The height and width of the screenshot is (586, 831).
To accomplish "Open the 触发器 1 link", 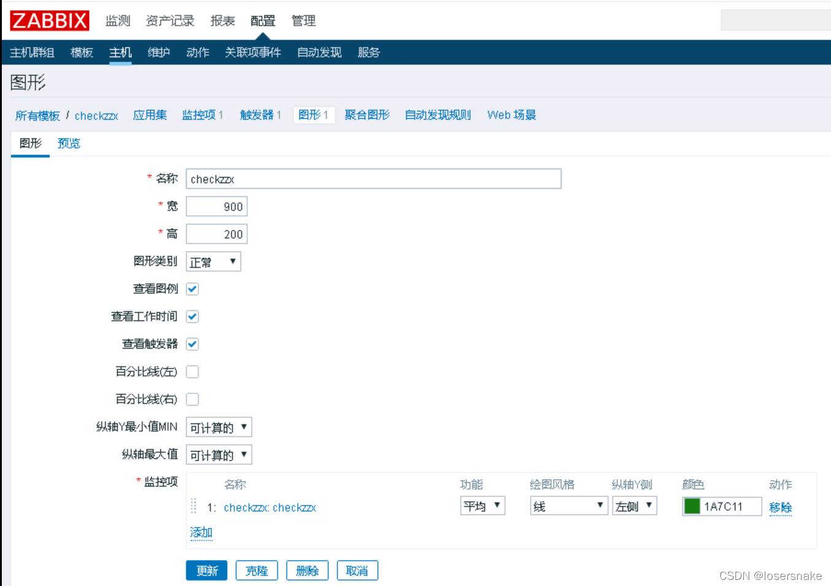I will (260, 115).
